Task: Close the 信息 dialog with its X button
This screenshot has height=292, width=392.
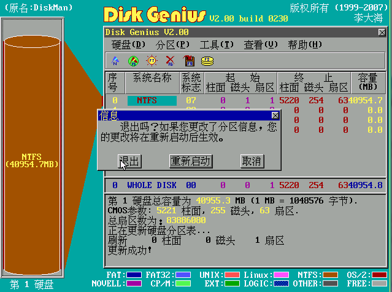Action: click(x=275, y=116)
